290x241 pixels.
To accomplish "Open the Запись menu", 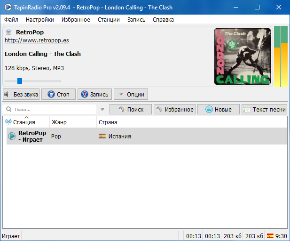I will coord(136,20).
